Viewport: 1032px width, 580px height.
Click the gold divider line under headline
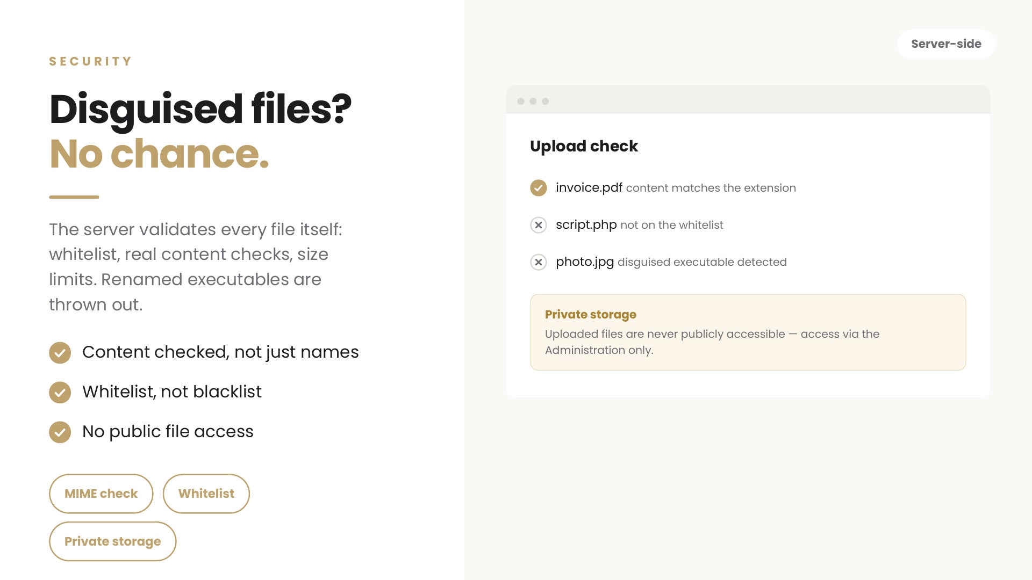click(x=74, y=197)
